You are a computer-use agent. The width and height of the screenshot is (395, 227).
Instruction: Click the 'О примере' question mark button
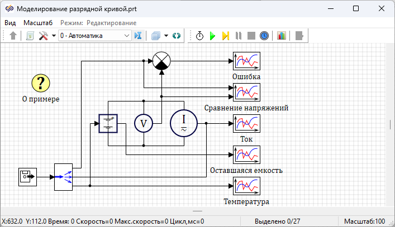coord(41,83)
